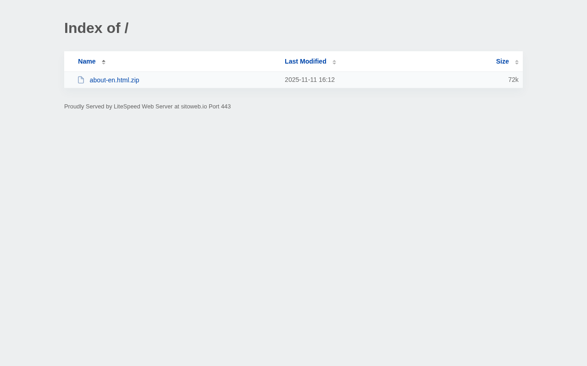Click the LiteSpeed Web Server footer text
This screenshot has width=587, height=366.
143,107
